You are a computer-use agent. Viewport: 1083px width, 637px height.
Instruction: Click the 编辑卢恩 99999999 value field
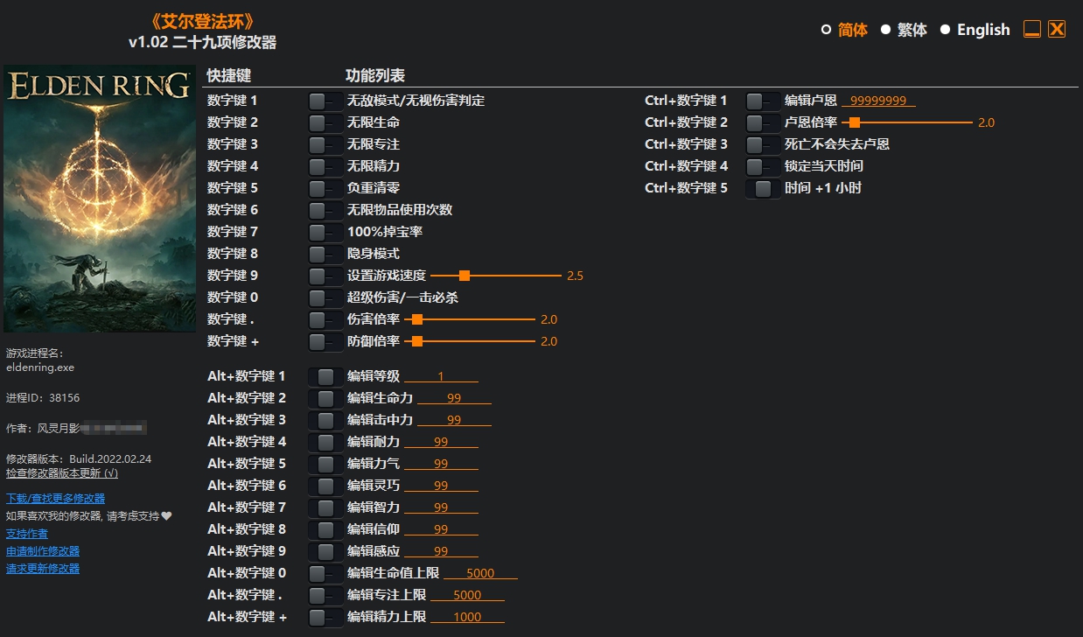(x=877, y=100)
